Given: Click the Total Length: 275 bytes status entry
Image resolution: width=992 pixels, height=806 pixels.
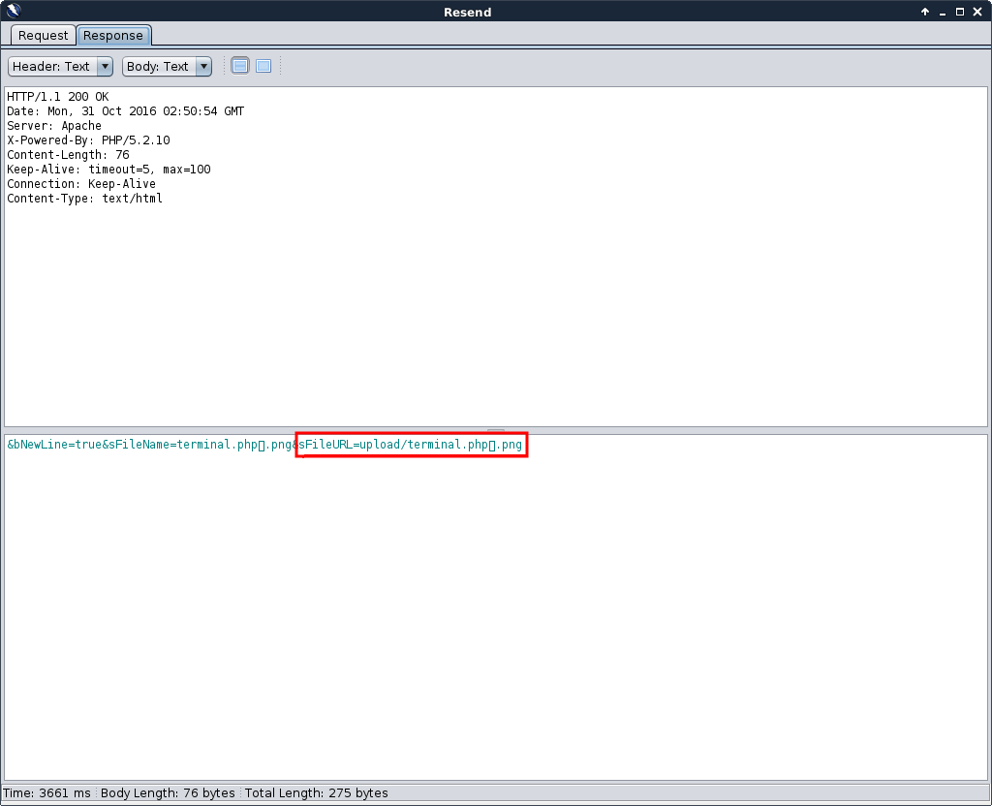Looking at the screenshot, I should 317,793.
